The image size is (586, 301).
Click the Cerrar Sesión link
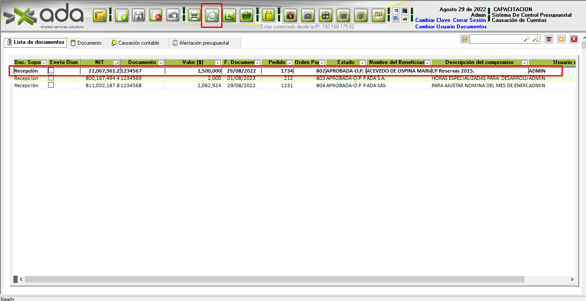pyautogui.click(x=469, y=20)
